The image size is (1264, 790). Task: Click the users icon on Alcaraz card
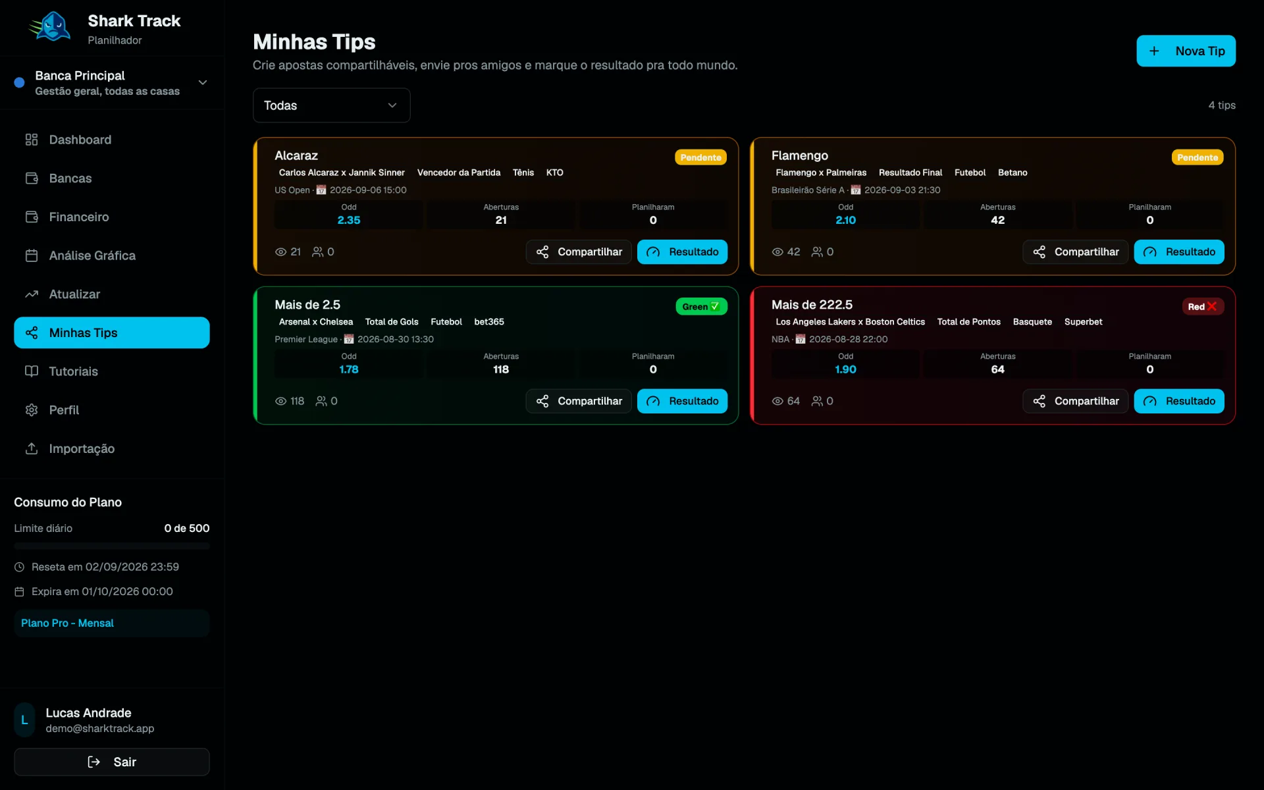(317, 252)
